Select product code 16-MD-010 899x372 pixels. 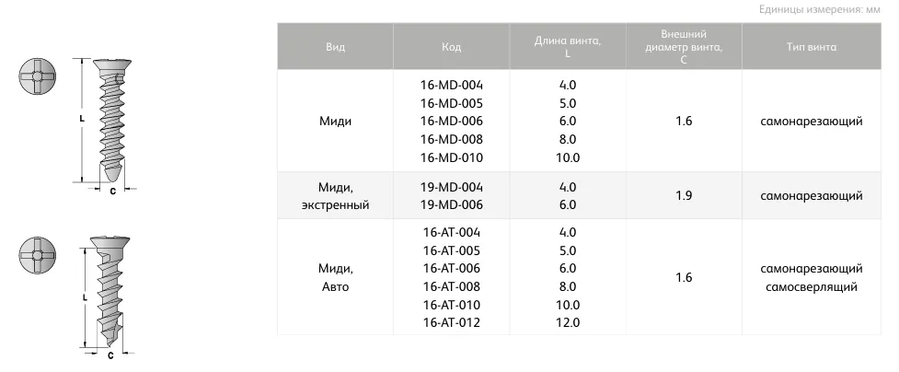[x=451, y=157]
